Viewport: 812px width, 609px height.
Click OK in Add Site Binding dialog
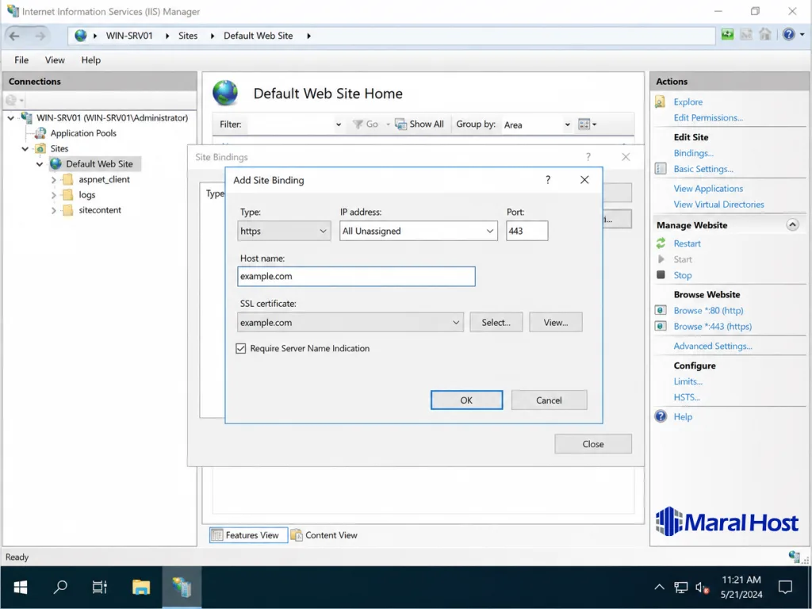(x=466, y=400)
